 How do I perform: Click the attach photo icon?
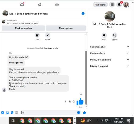[x=7, y=113]
